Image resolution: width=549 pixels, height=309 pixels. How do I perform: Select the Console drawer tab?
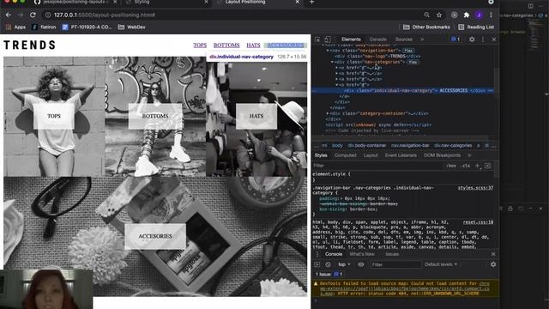(334, 254)
